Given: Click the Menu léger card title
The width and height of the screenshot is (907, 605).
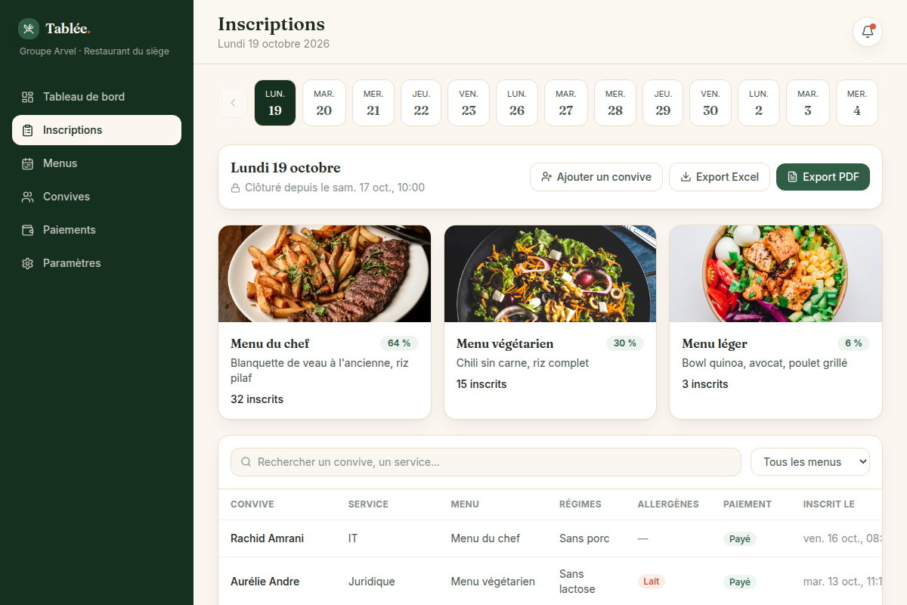Looking at the screenshot, I should click(x=714, y=343).
